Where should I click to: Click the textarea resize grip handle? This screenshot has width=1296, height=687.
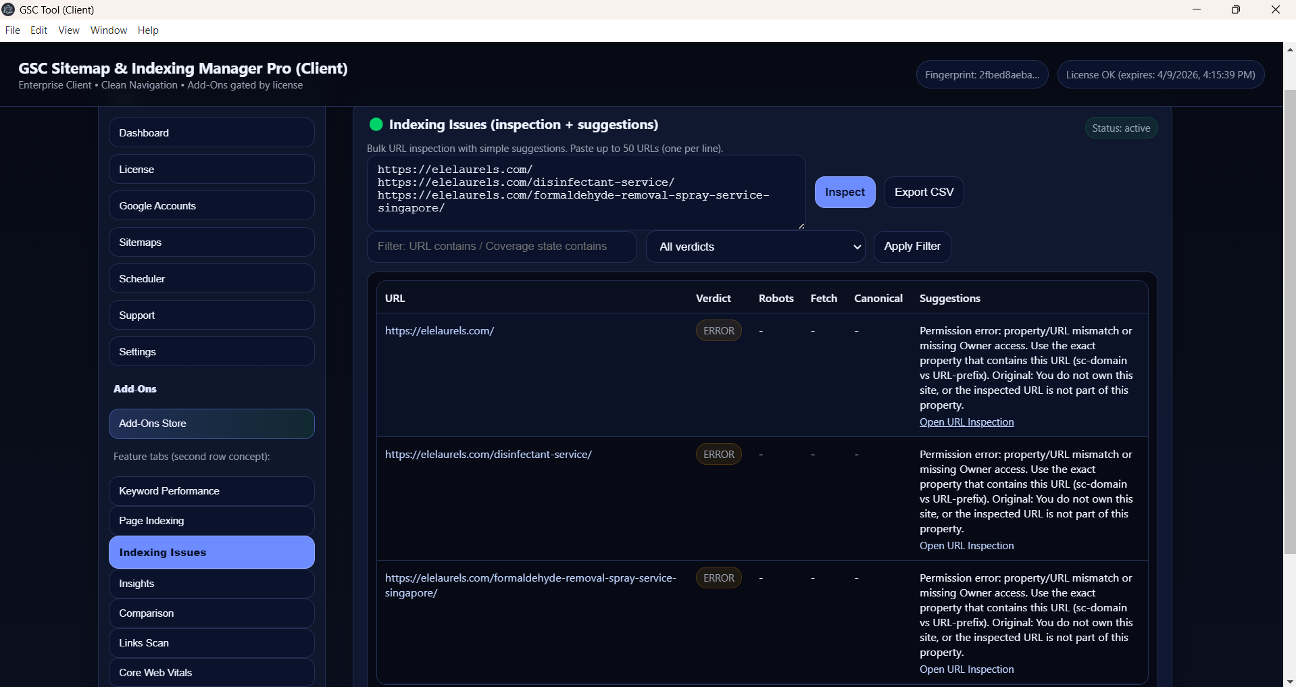tap(801, 226)
